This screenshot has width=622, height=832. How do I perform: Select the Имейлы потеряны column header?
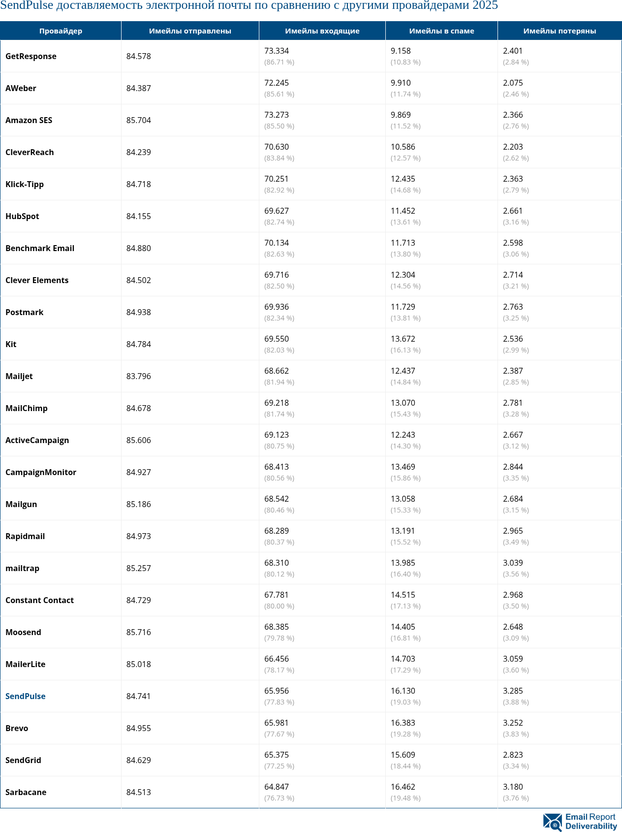[560, 31]
